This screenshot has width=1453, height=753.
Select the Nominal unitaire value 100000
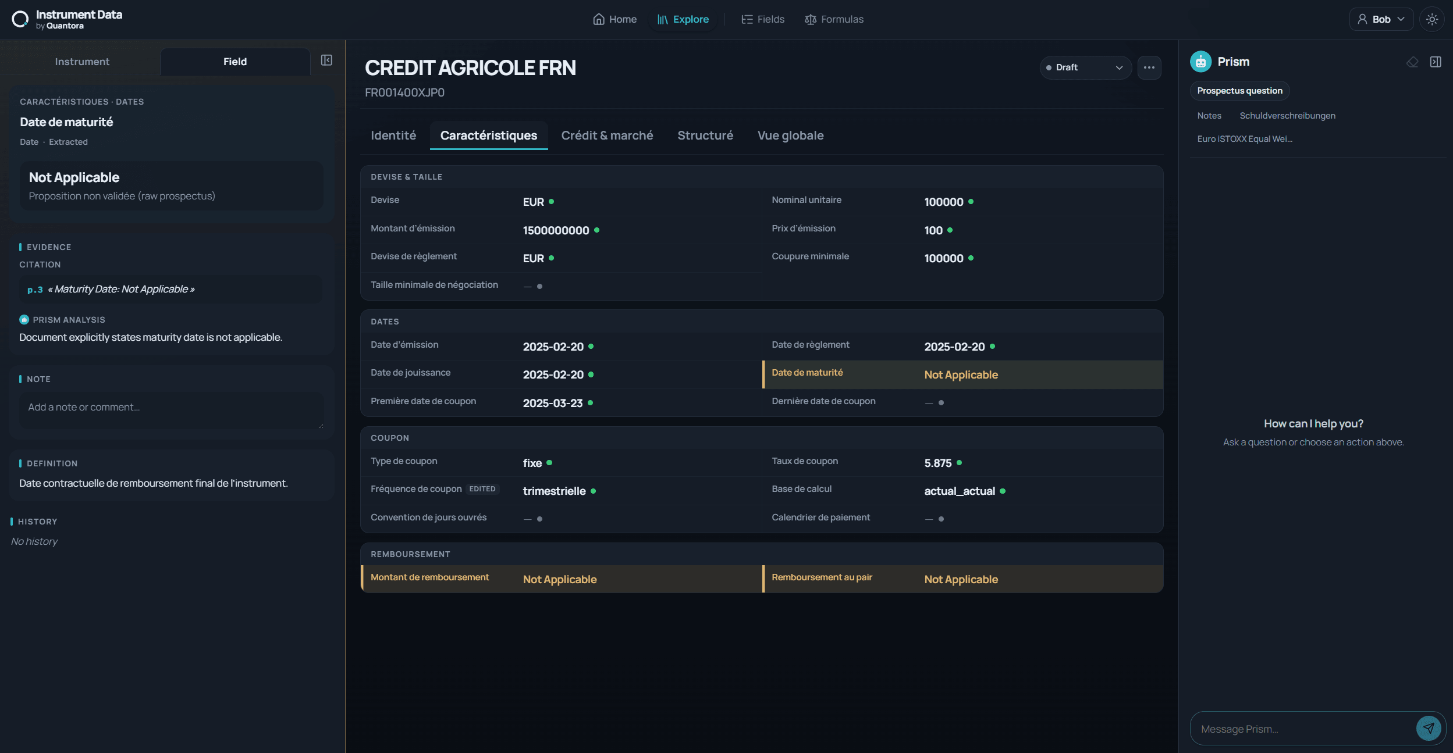pos(943,202)
